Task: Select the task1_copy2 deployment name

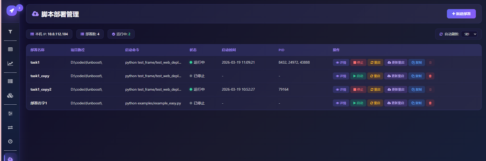Action: coord(41,89)
